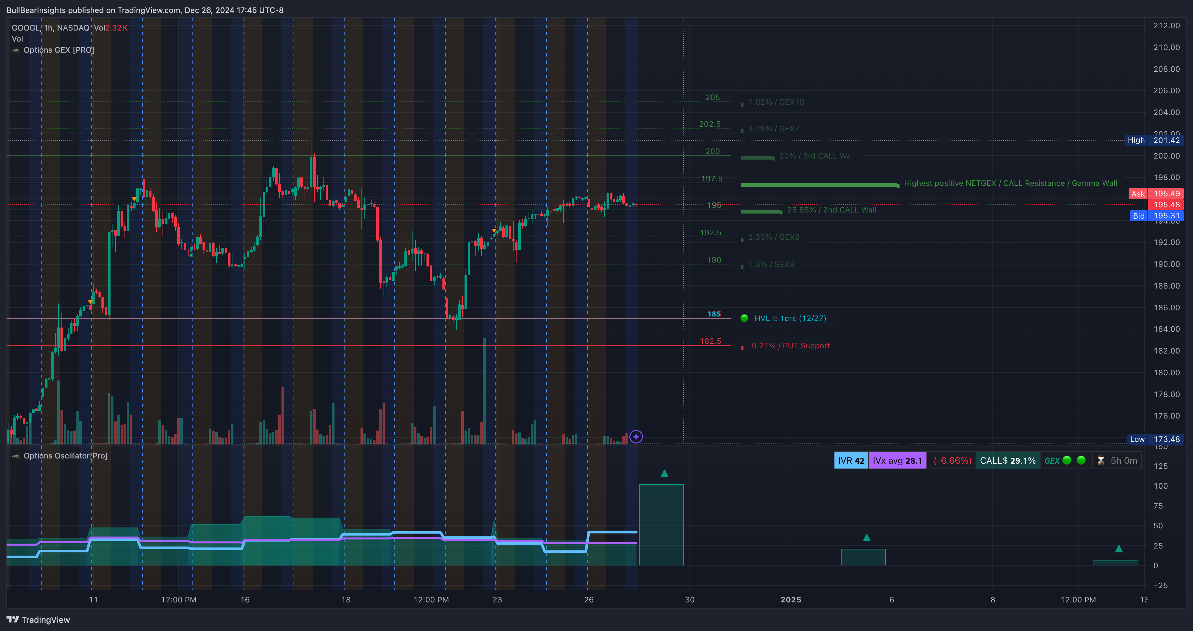
Task: Click the first GEX green status dot
Action: click(1067, 460)
